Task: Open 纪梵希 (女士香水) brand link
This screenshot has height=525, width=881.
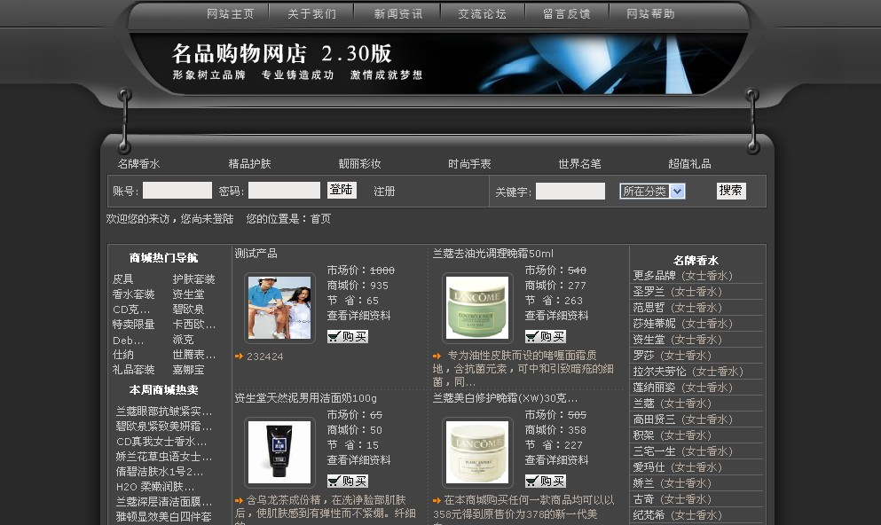Action: tap(678, 515)
